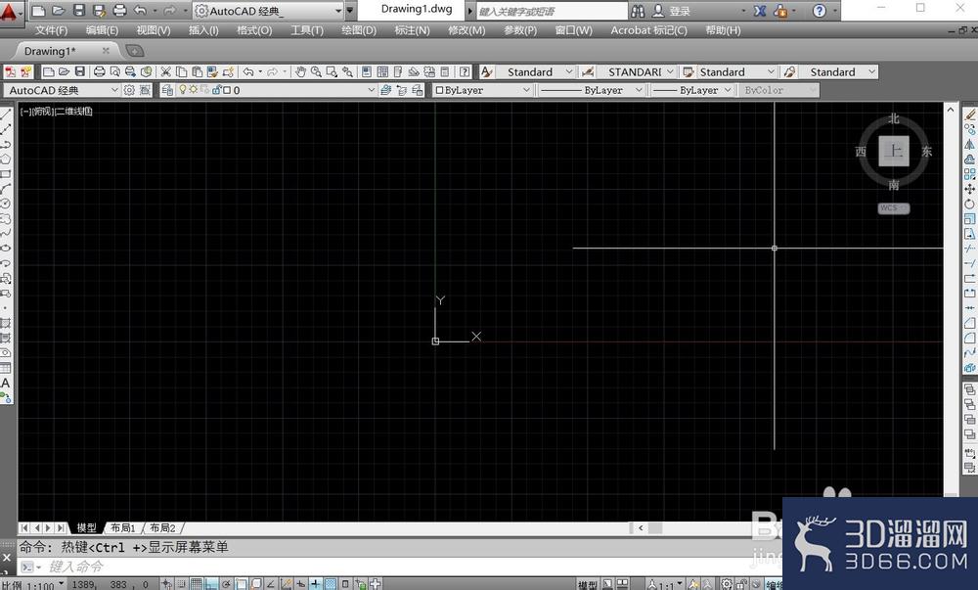Open the STANDARD dimension style dropdown
978x590 pixels.
pos(637,71)
